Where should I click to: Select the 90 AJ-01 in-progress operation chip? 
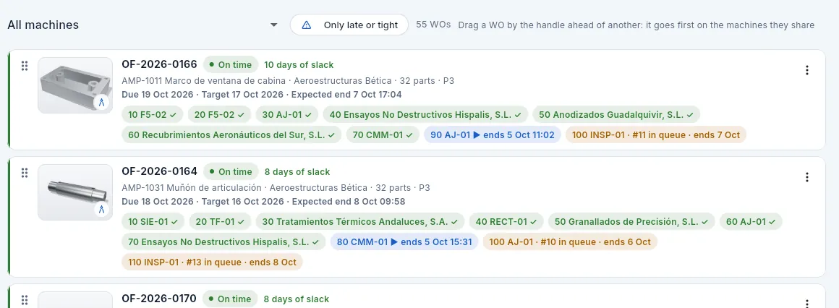pos(493,134)
